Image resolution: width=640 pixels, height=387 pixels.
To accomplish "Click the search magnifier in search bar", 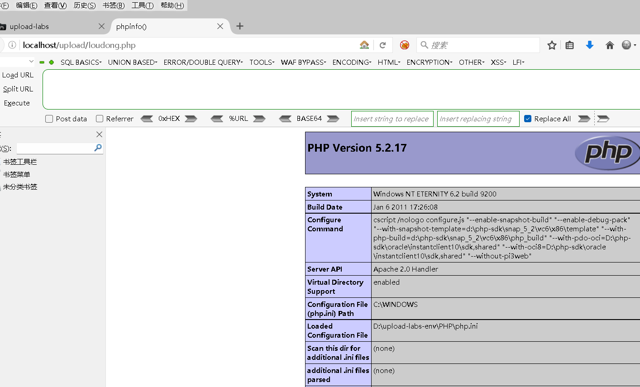I will [424, 45].
